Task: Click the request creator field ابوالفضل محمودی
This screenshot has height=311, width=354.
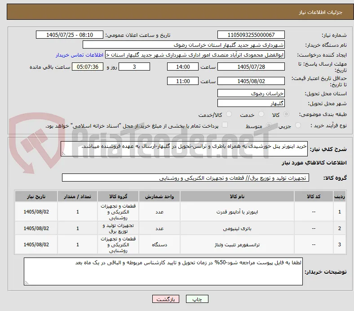Action: pyautogui.click(x=195, y=55)
